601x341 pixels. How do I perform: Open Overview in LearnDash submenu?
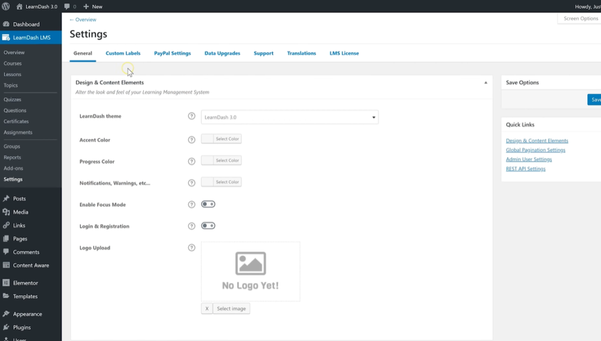tap(14, 52)
